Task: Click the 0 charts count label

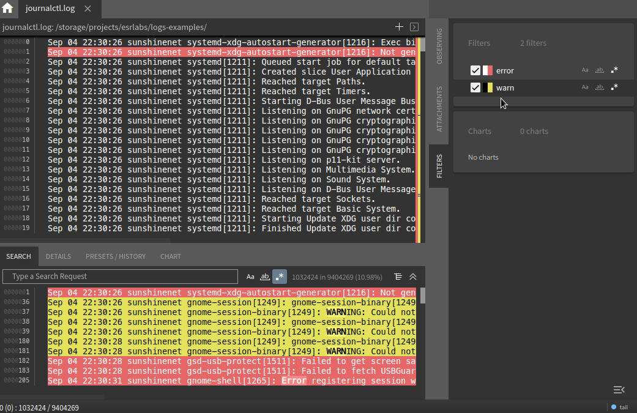Action: coord(534,131)
